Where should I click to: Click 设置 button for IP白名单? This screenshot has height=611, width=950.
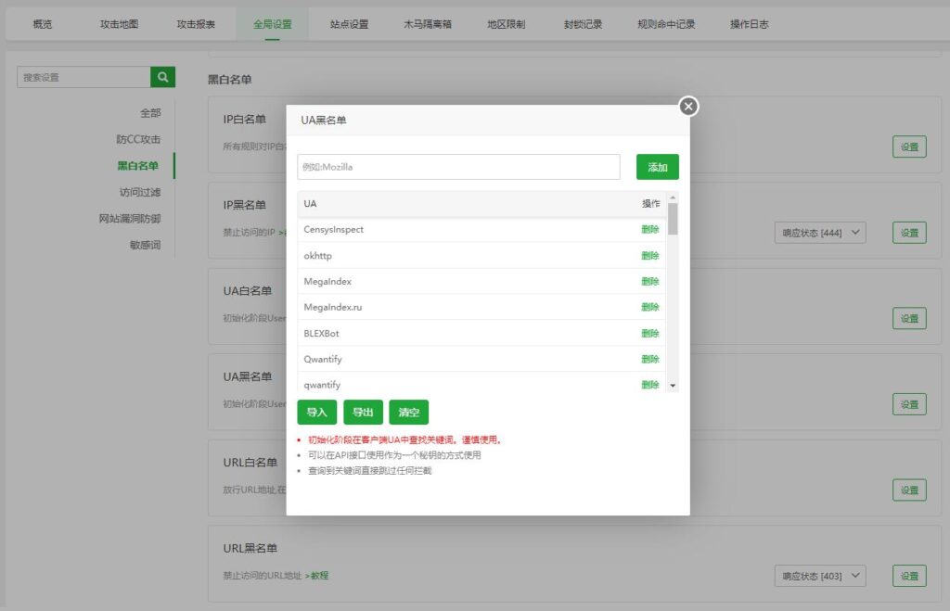tap(909, 146)
